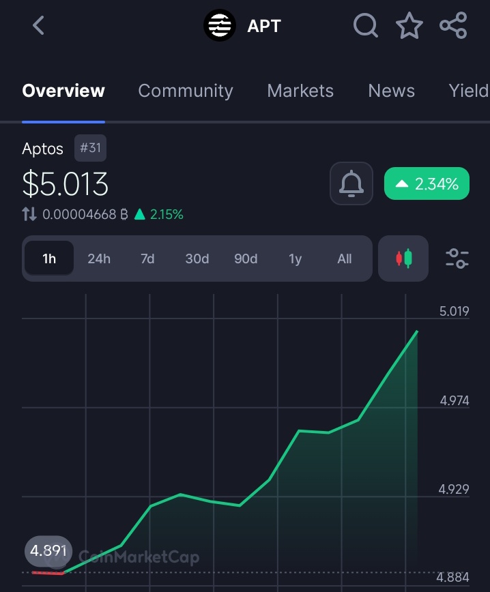Open chart settings sliders icon
Screen dimensions: 490x592
pyautogui.click(x=457, y=258)
